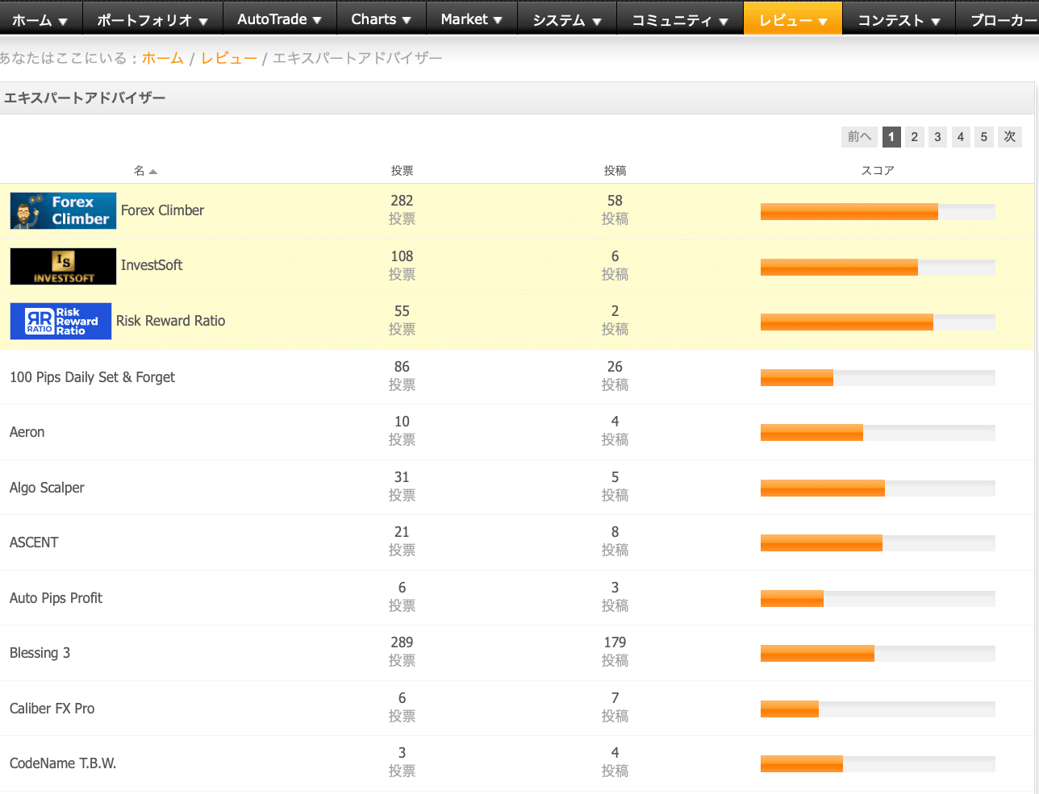Click the Forex Climber score bar
Image resolution: width=1039 pixels, height=794 pixels.
(x=878, y=211)
